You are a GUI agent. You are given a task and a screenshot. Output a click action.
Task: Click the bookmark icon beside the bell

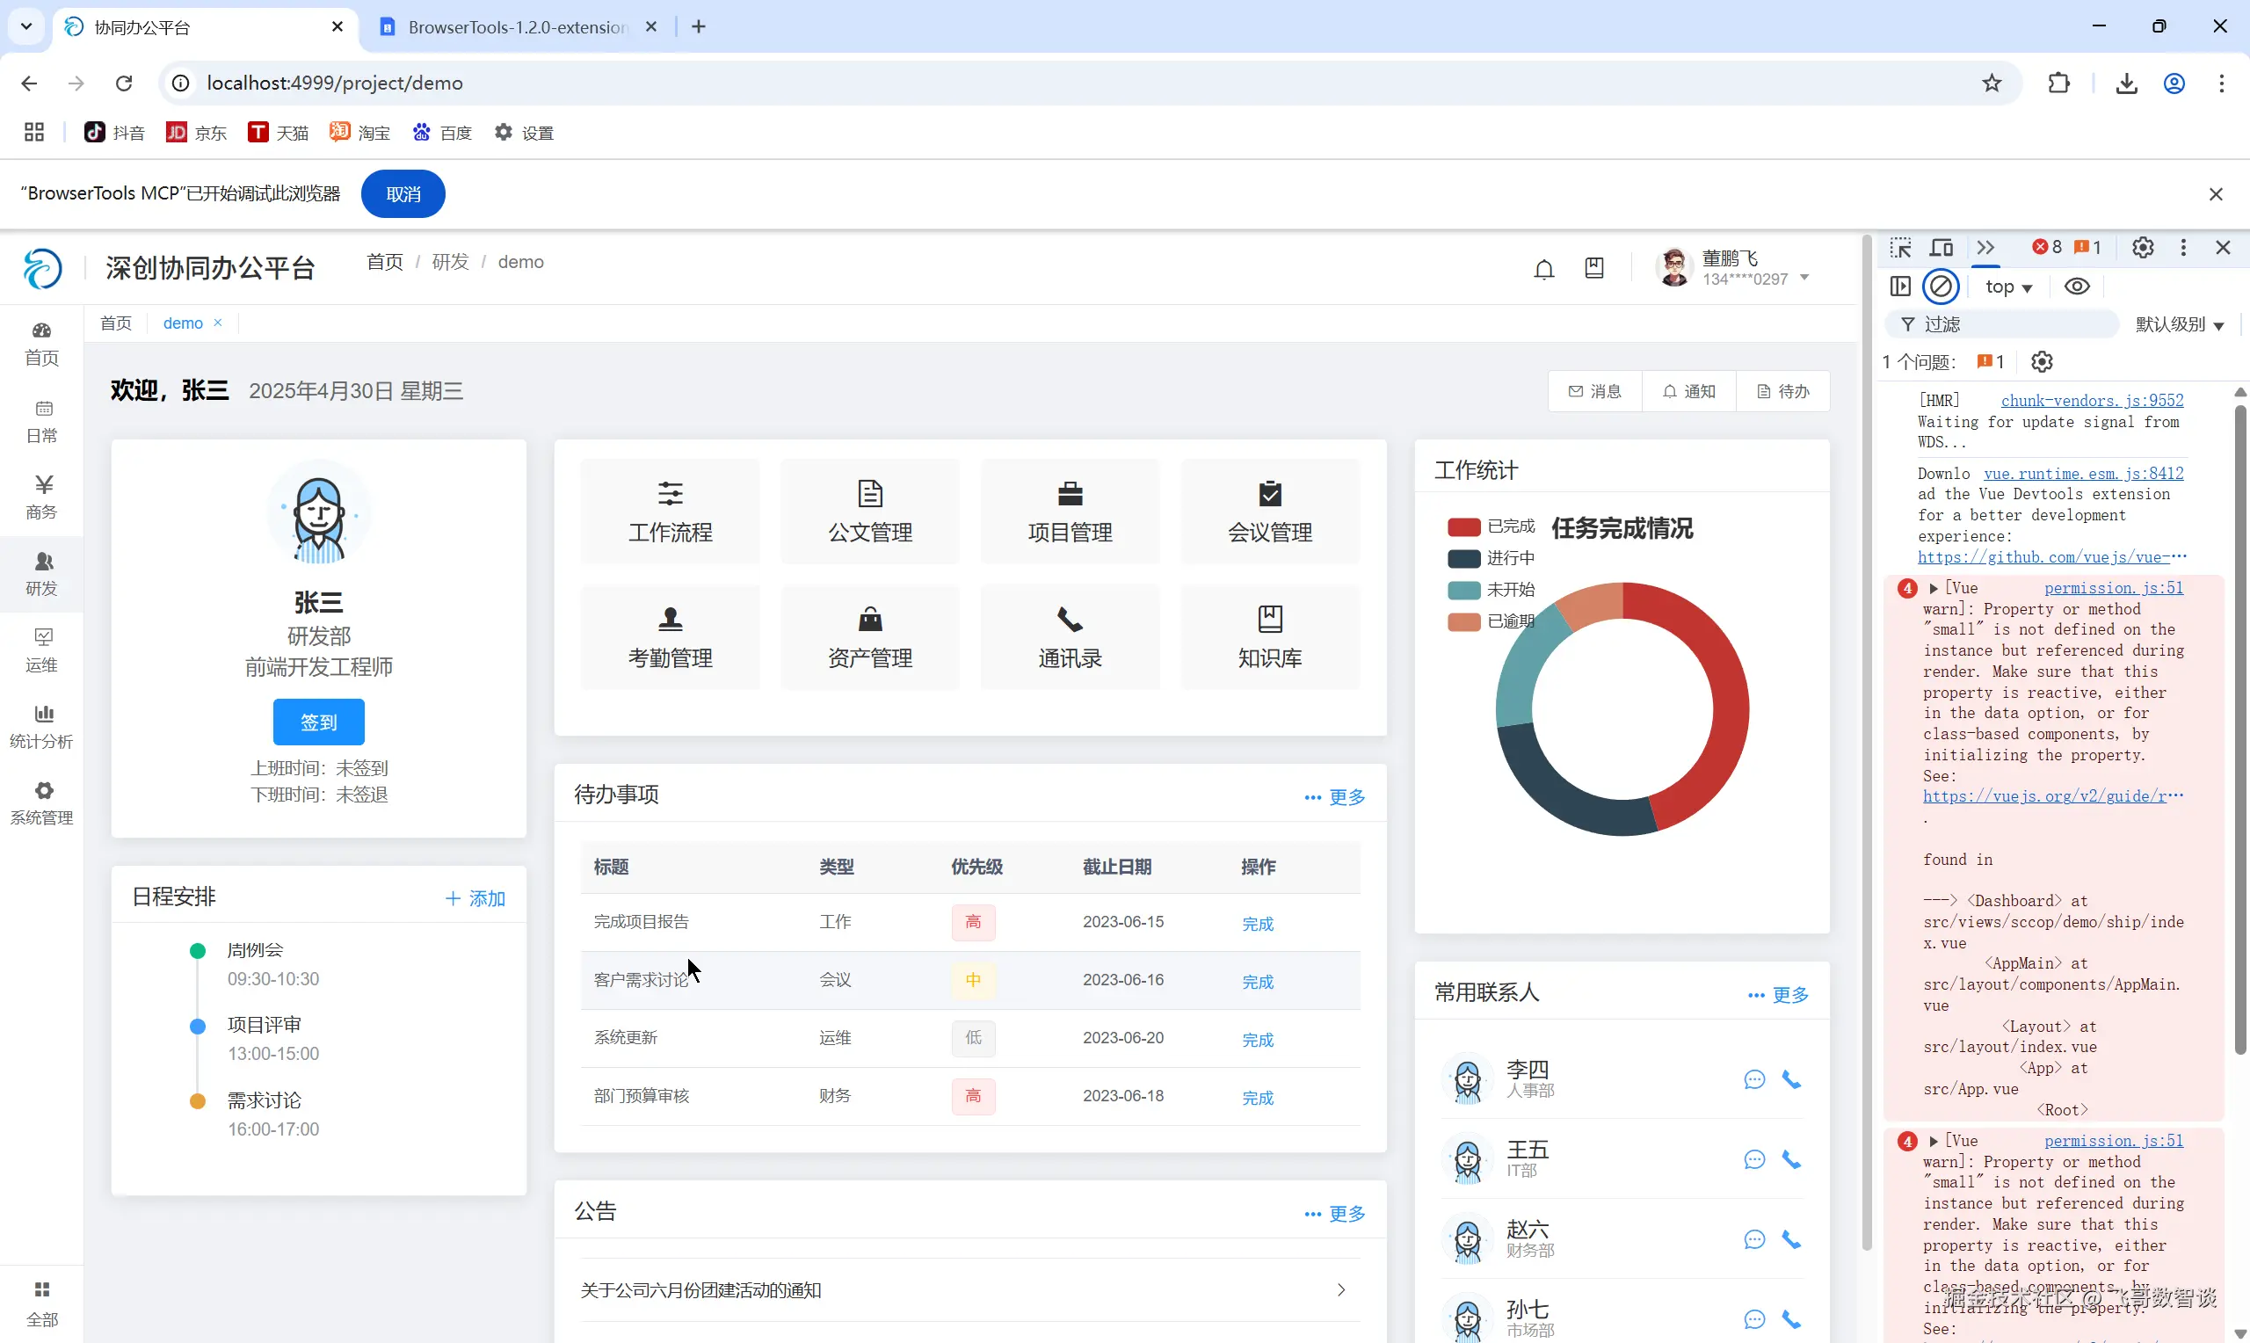tap(1594, 268)
